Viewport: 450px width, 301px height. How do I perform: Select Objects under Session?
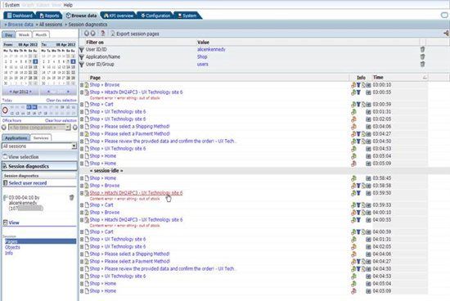12,247
